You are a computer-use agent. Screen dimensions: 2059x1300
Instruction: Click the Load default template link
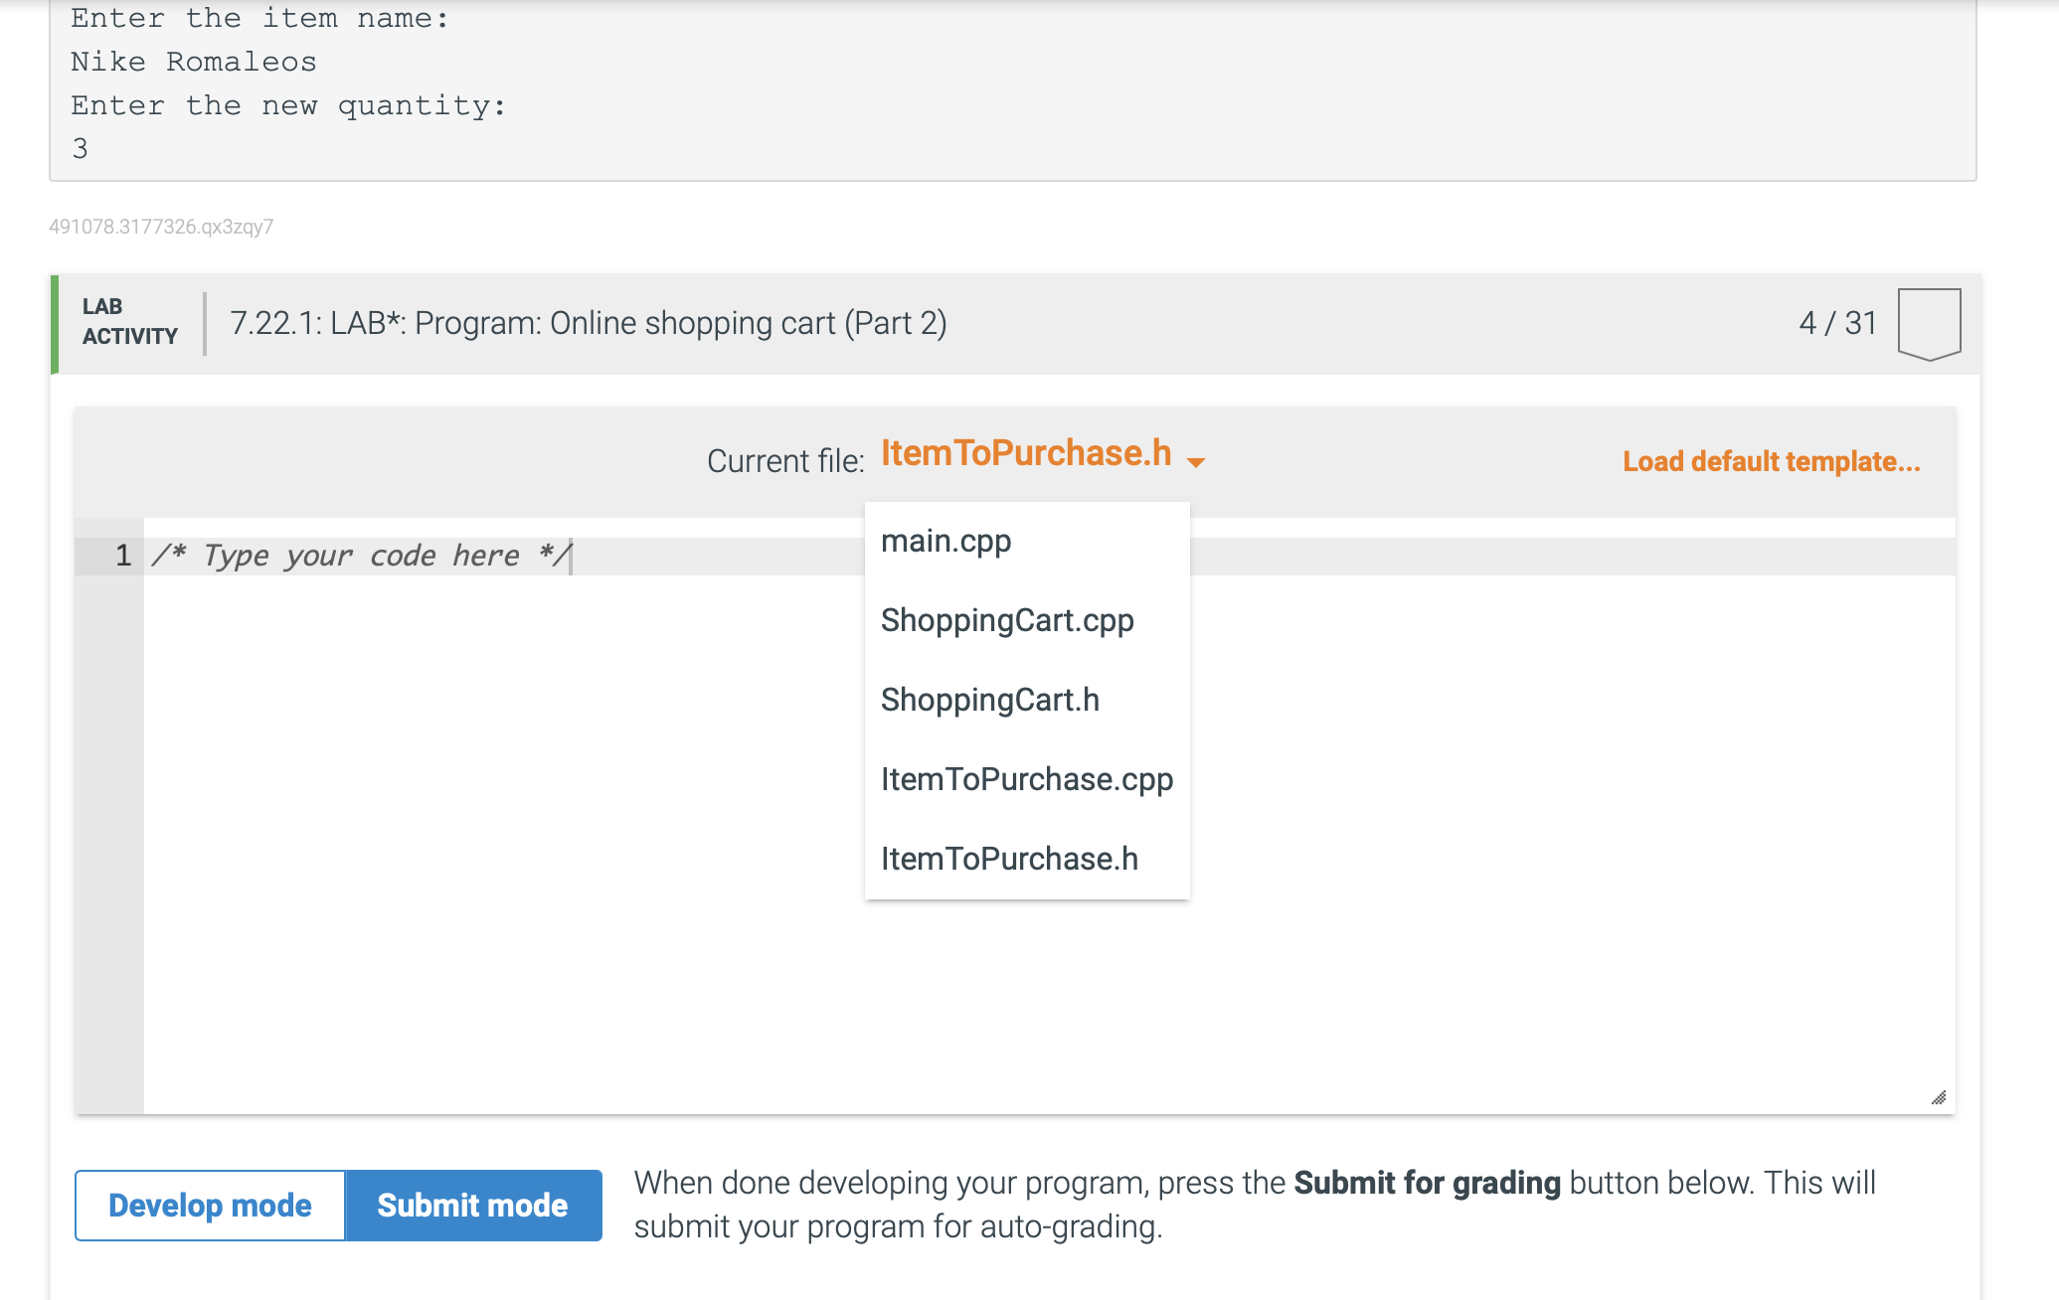tap(1770, 461)
